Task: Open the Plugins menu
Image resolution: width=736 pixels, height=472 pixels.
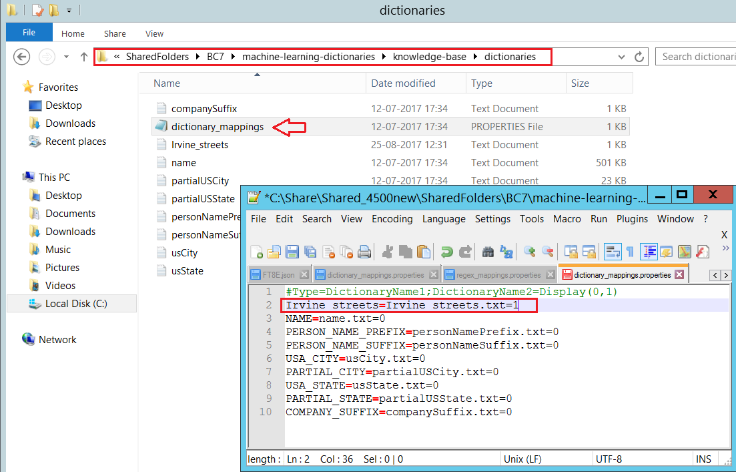Action: point(632,219)
